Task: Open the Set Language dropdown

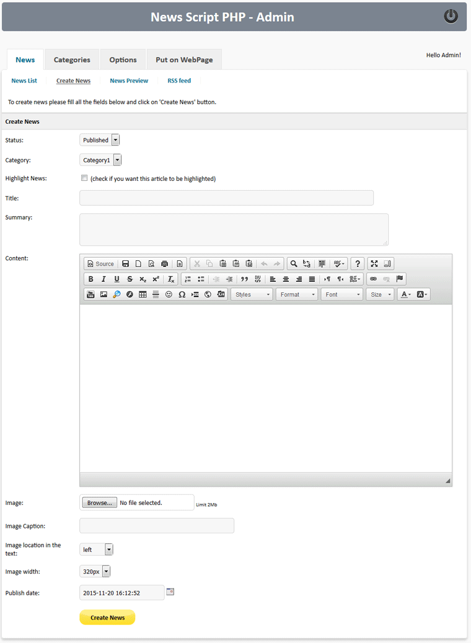Action: point(355,279)
